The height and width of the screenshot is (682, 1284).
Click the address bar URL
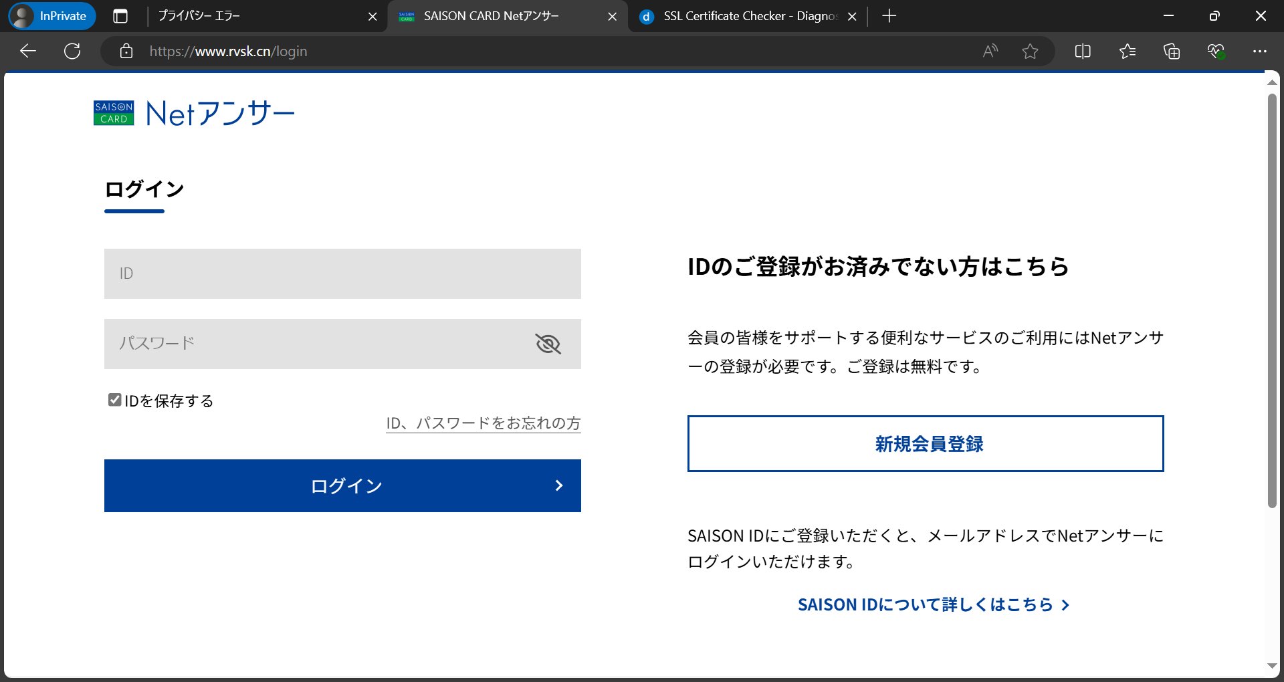tap(229, 51)
